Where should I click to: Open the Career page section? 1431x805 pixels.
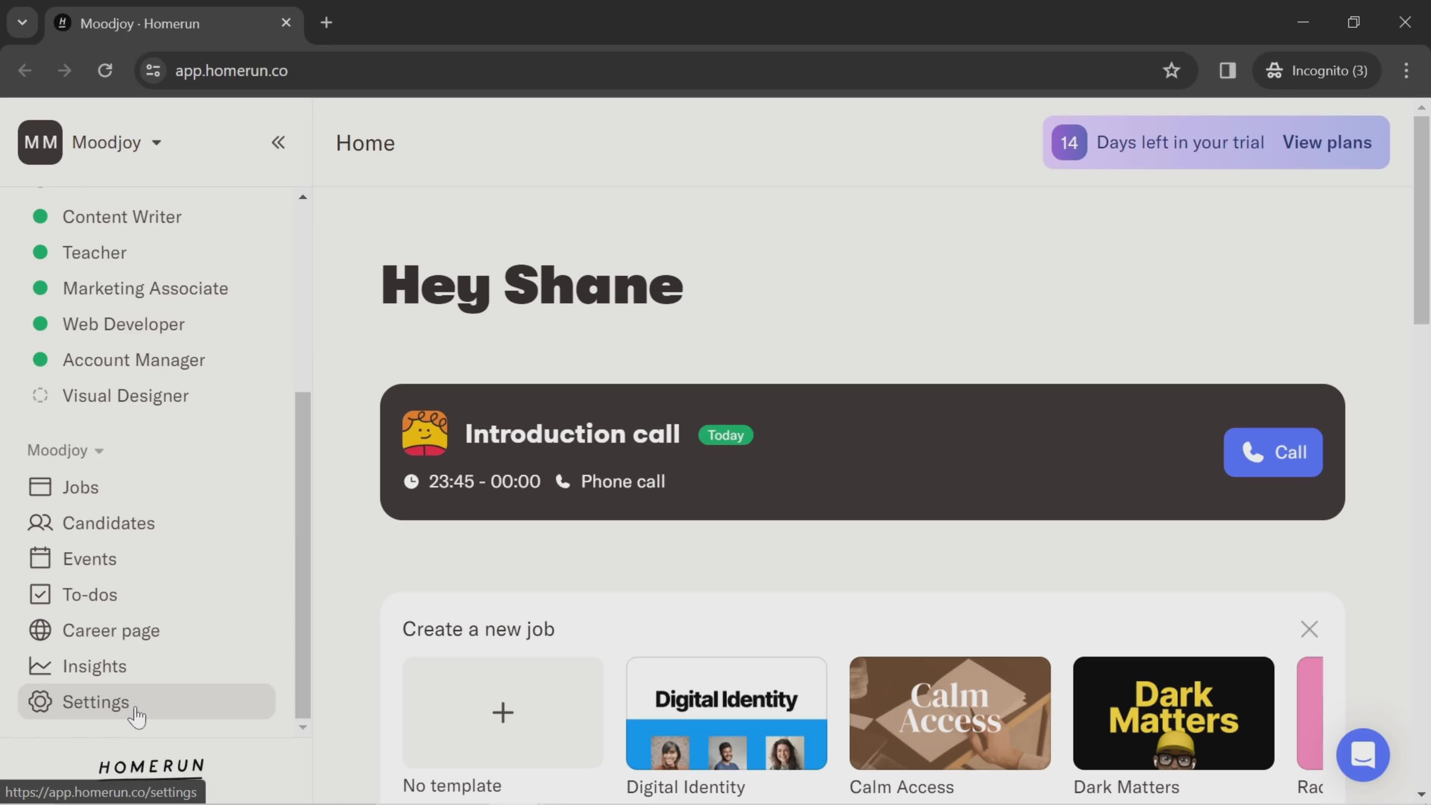pyautogui.click(x=111, y=630)
